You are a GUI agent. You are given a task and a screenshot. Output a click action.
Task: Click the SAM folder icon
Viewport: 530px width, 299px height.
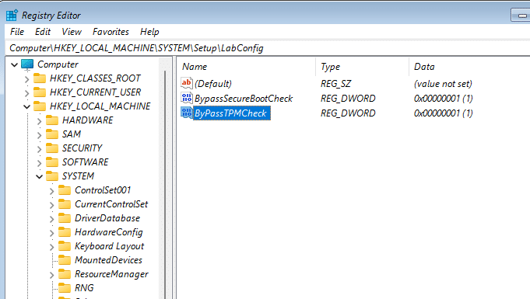[x=52, y=134]
